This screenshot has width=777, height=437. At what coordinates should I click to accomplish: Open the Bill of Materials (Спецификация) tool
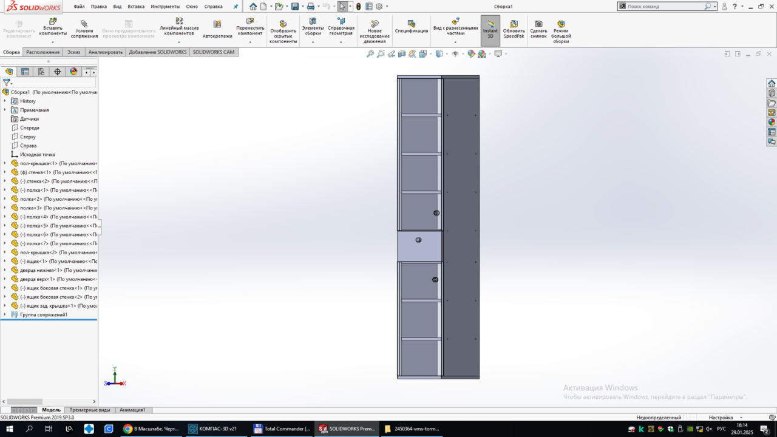point(411,28)
